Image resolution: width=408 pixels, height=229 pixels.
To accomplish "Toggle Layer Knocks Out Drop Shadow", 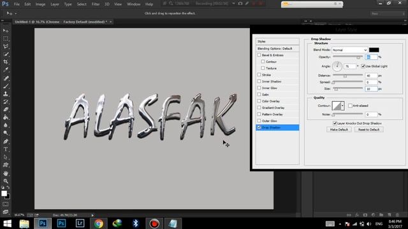I will pos(335,123).
